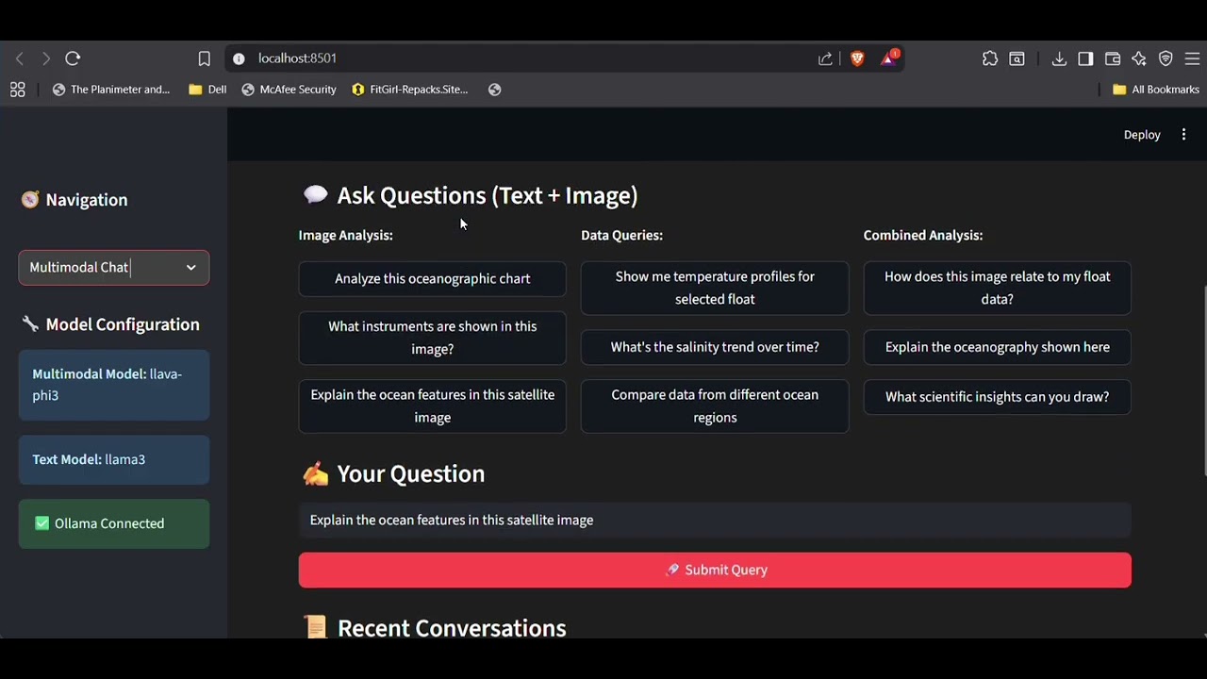The image size is (1207, 679).
Task: Click into the Your Question text field
Action: pos(715,521)
